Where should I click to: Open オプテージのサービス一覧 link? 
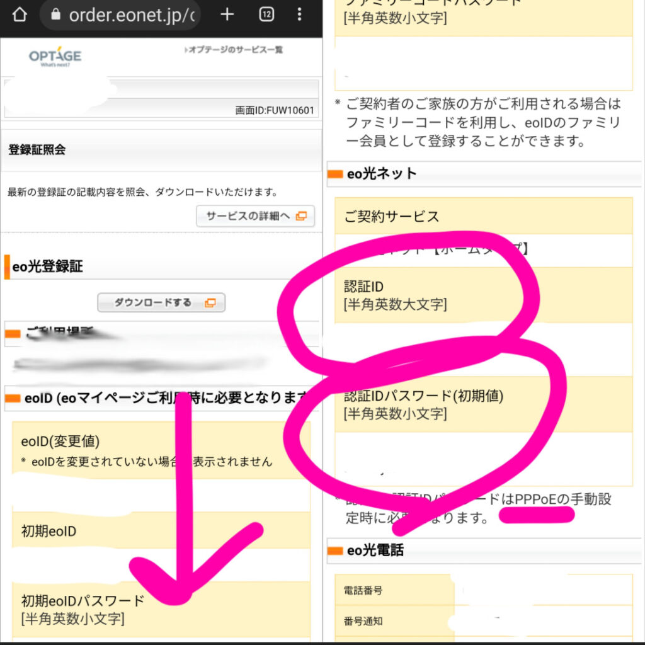[x=233, y=50]
